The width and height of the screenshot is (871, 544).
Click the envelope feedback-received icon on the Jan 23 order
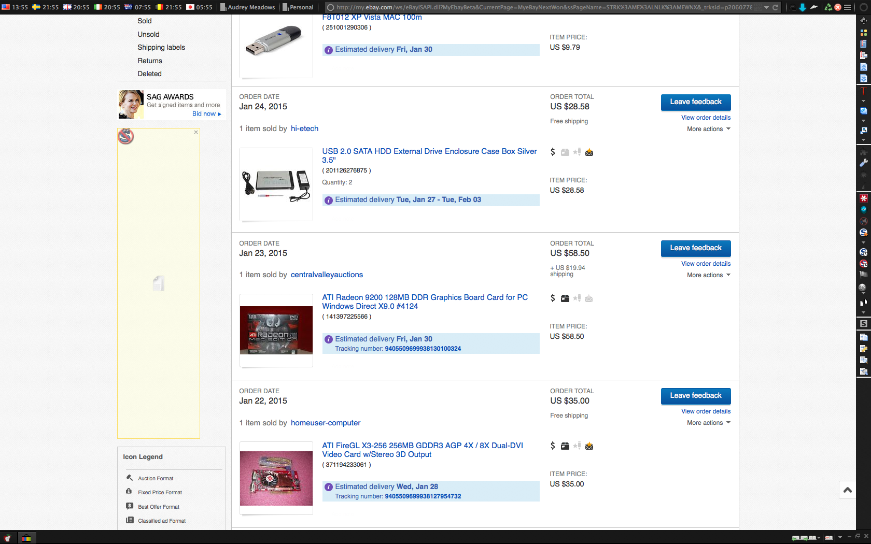click(x=588, y=298)
